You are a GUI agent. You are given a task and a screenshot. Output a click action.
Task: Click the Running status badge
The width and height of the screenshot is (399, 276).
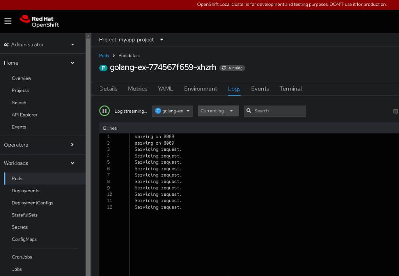pos(232,68)
